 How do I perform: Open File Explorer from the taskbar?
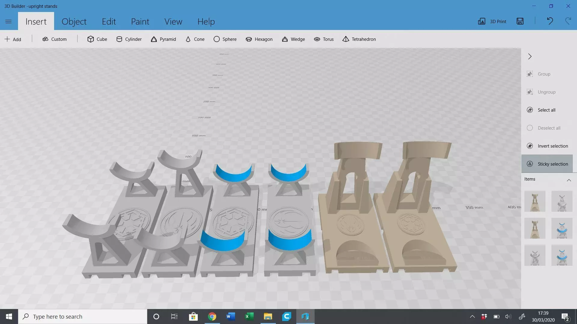coord(268,316)
